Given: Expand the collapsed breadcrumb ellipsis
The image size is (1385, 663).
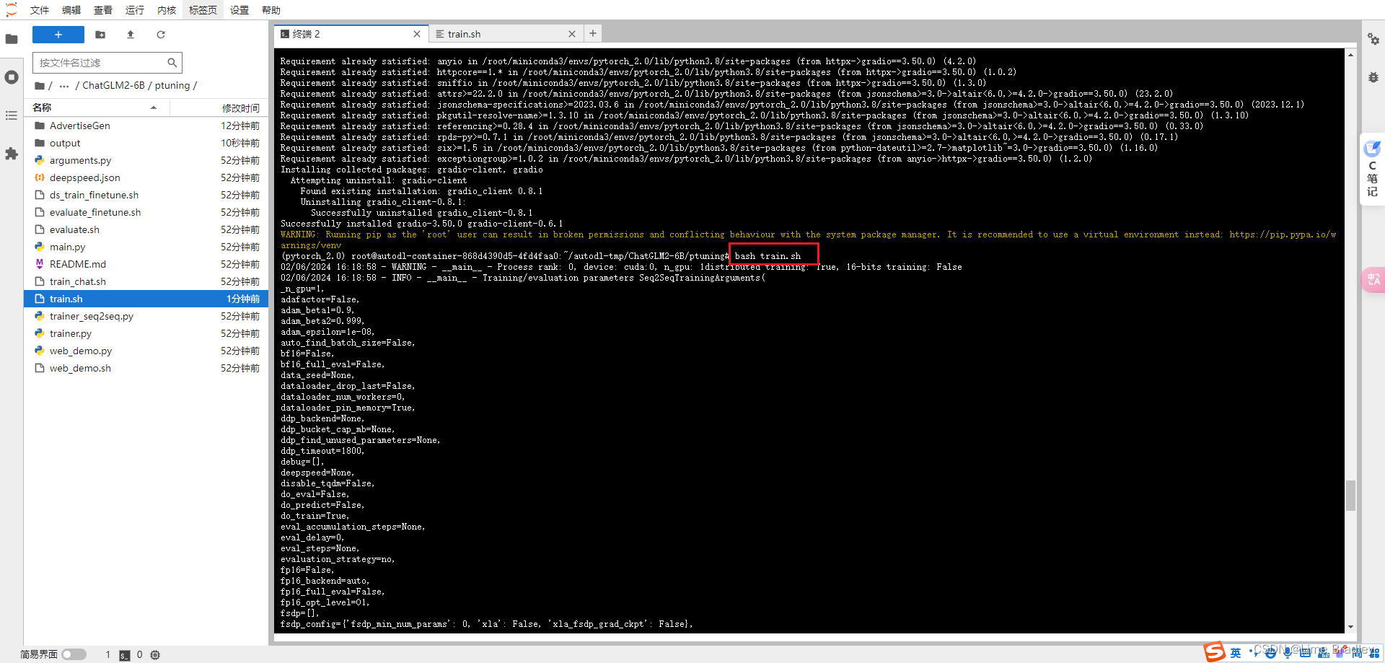Looking at the screenshot, I should pos(64,85).
